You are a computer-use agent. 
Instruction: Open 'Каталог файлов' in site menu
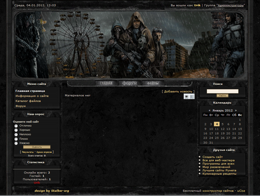28,101
